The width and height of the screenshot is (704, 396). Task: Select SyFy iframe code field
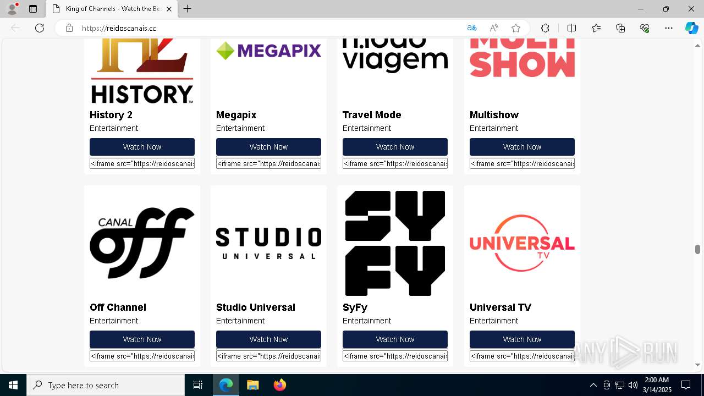tap(395, 356)
